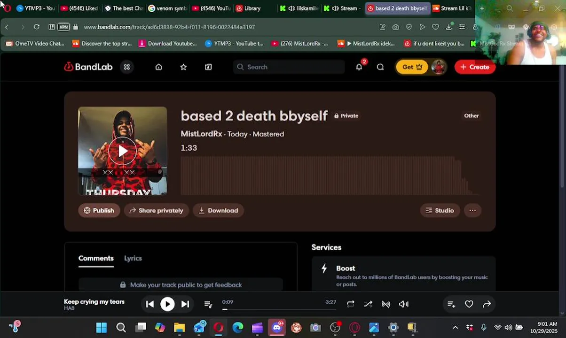
Task: Open the Windows Start menu
Action: click(102, 328)
